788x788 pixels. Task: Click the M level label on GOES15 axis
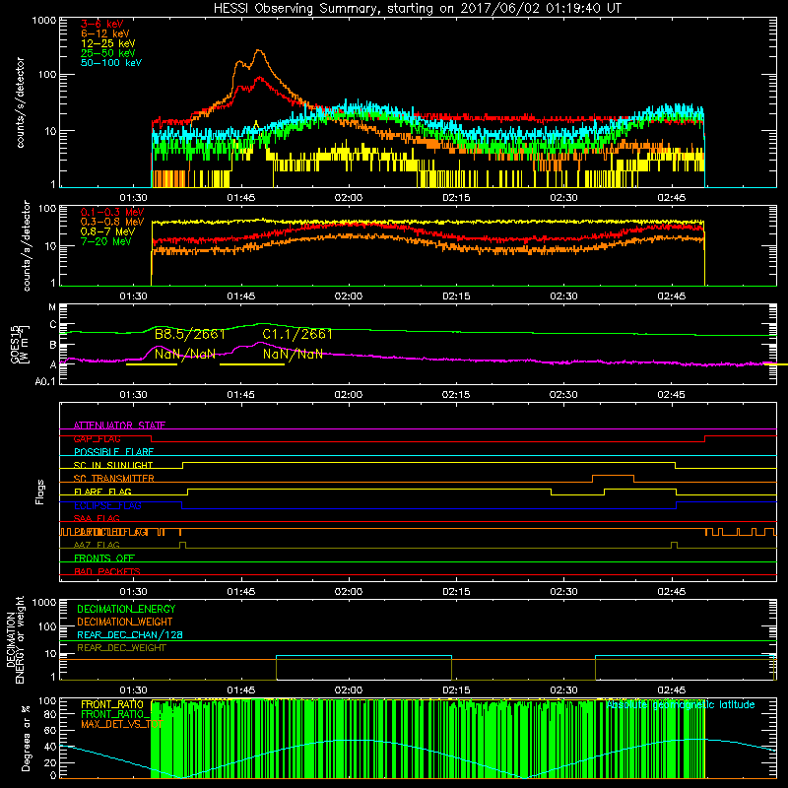coord(52,307)
